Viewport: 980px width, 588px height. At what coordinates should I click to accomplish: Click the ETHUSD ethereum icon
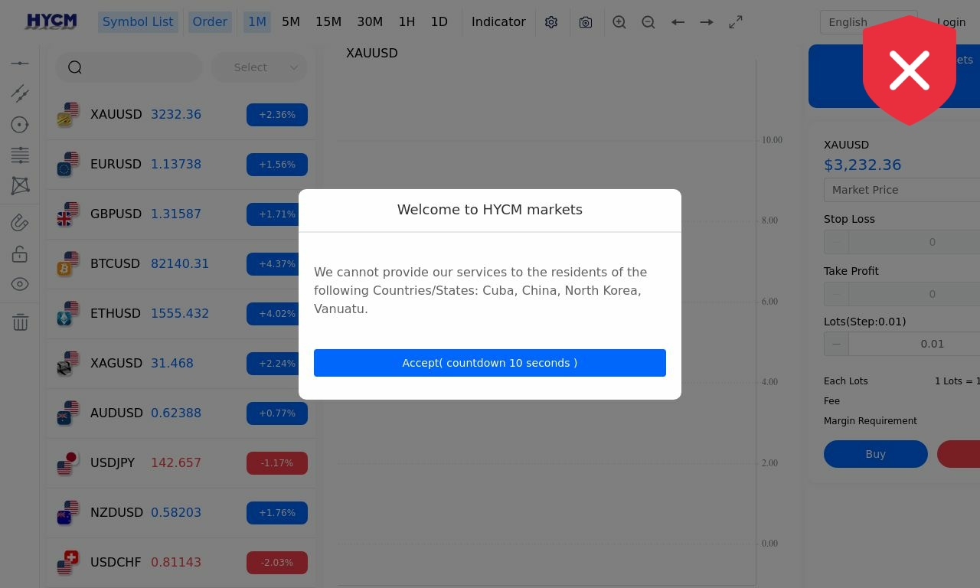point(68,313)
